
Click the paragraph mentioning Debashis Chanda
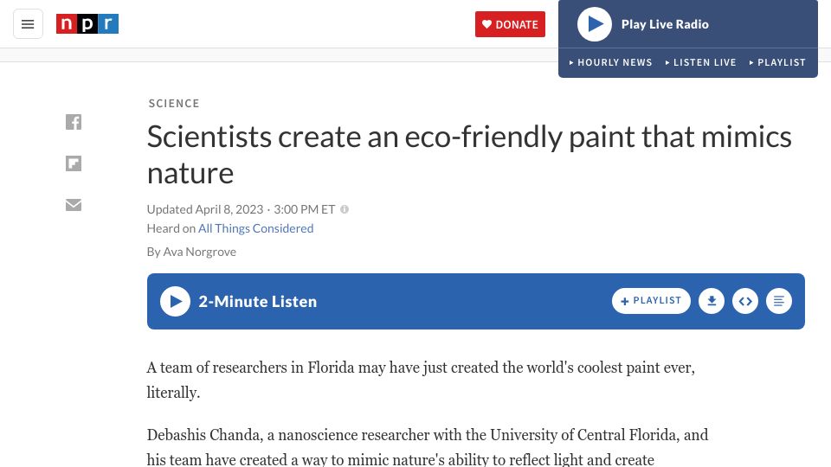point(427,446)
